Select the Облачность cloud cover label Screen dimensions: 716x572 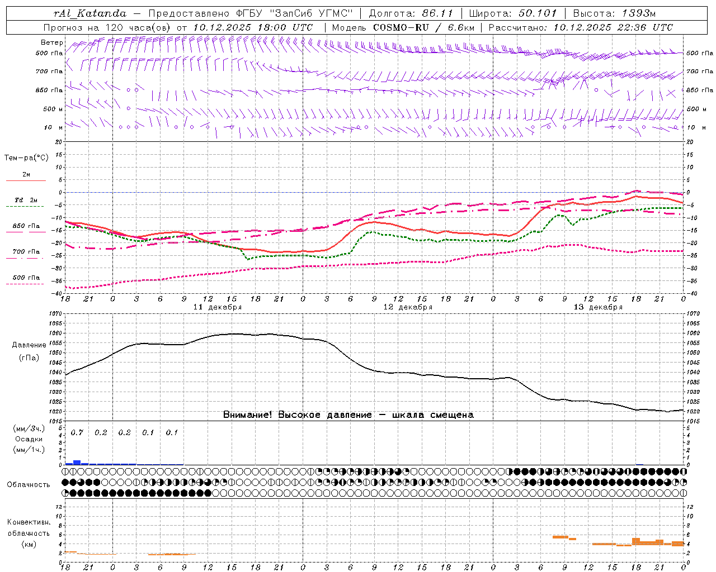(x=29, y=485)
